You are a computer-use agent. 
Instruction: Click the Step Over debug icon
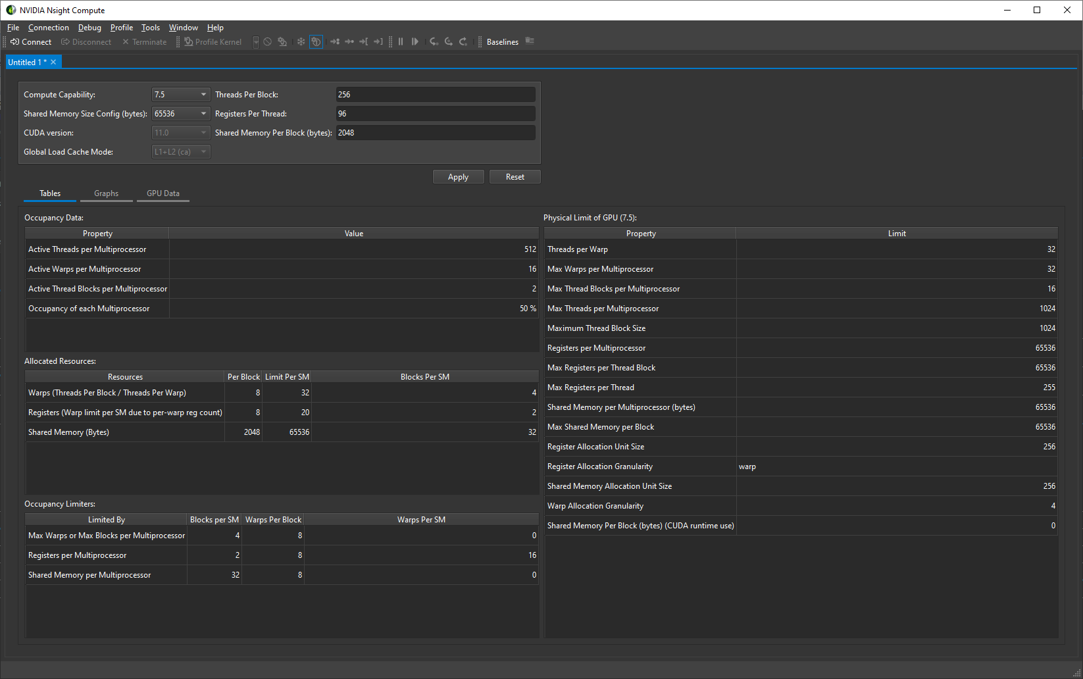pyautogui.click(x=449, y=41)
